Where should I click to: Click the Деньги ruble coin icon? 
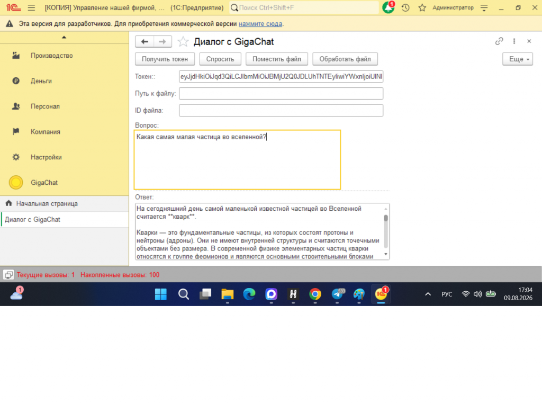(x=16, y=80)
